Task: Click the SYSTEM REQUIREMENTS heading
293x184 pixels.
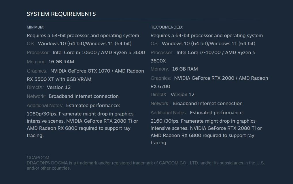Action: pyautogui.click(x=61, y=14)
